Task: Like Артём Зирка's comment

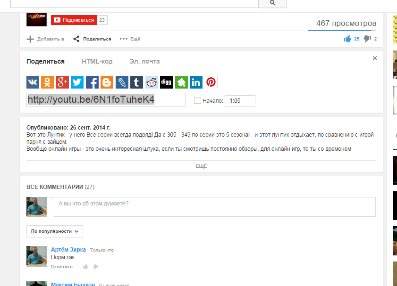Action: (x=85, y=267)
